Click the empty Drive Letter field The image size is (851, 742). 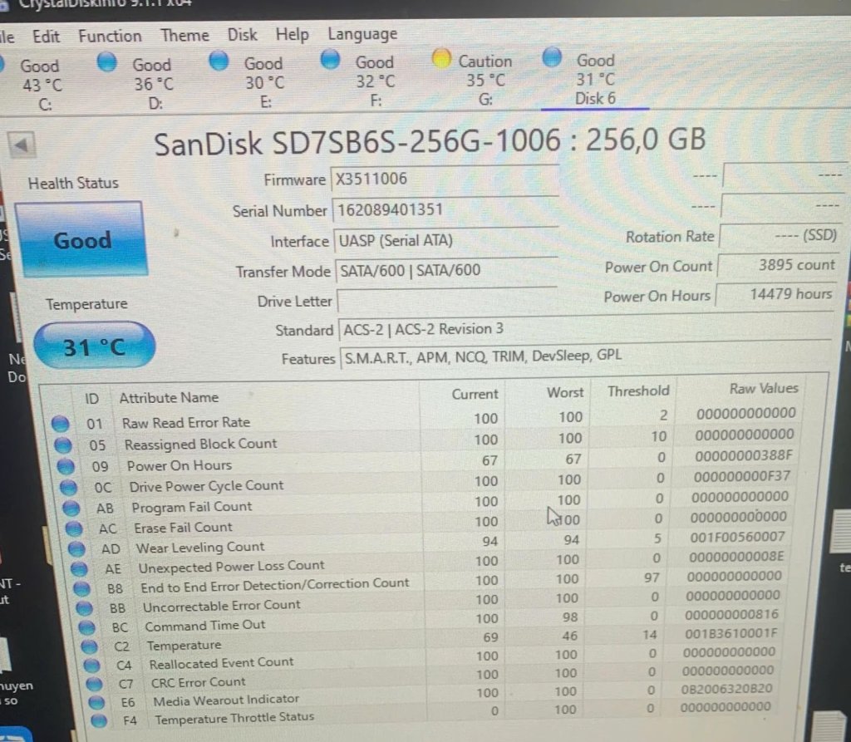tap(446, 300)
